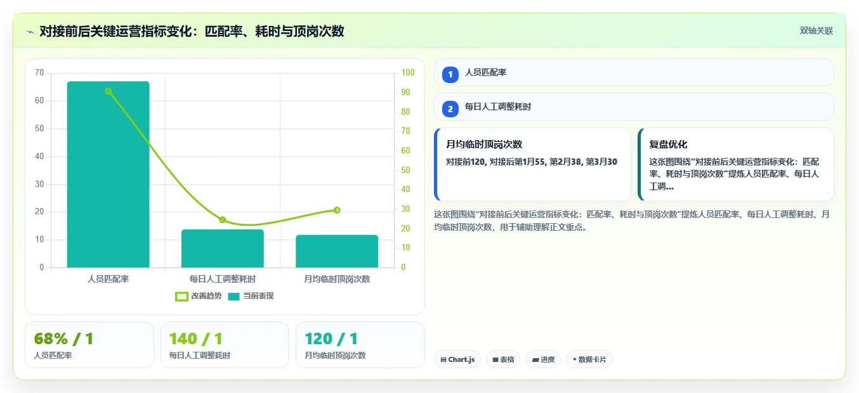Select the numbered badge 2 for 每日人工调整耗时
The height and width of the screenshot is (393, 859).
[x=450, y=109]
